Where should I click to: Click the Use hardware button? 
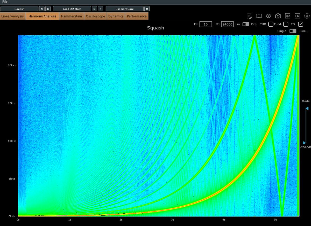125,9
